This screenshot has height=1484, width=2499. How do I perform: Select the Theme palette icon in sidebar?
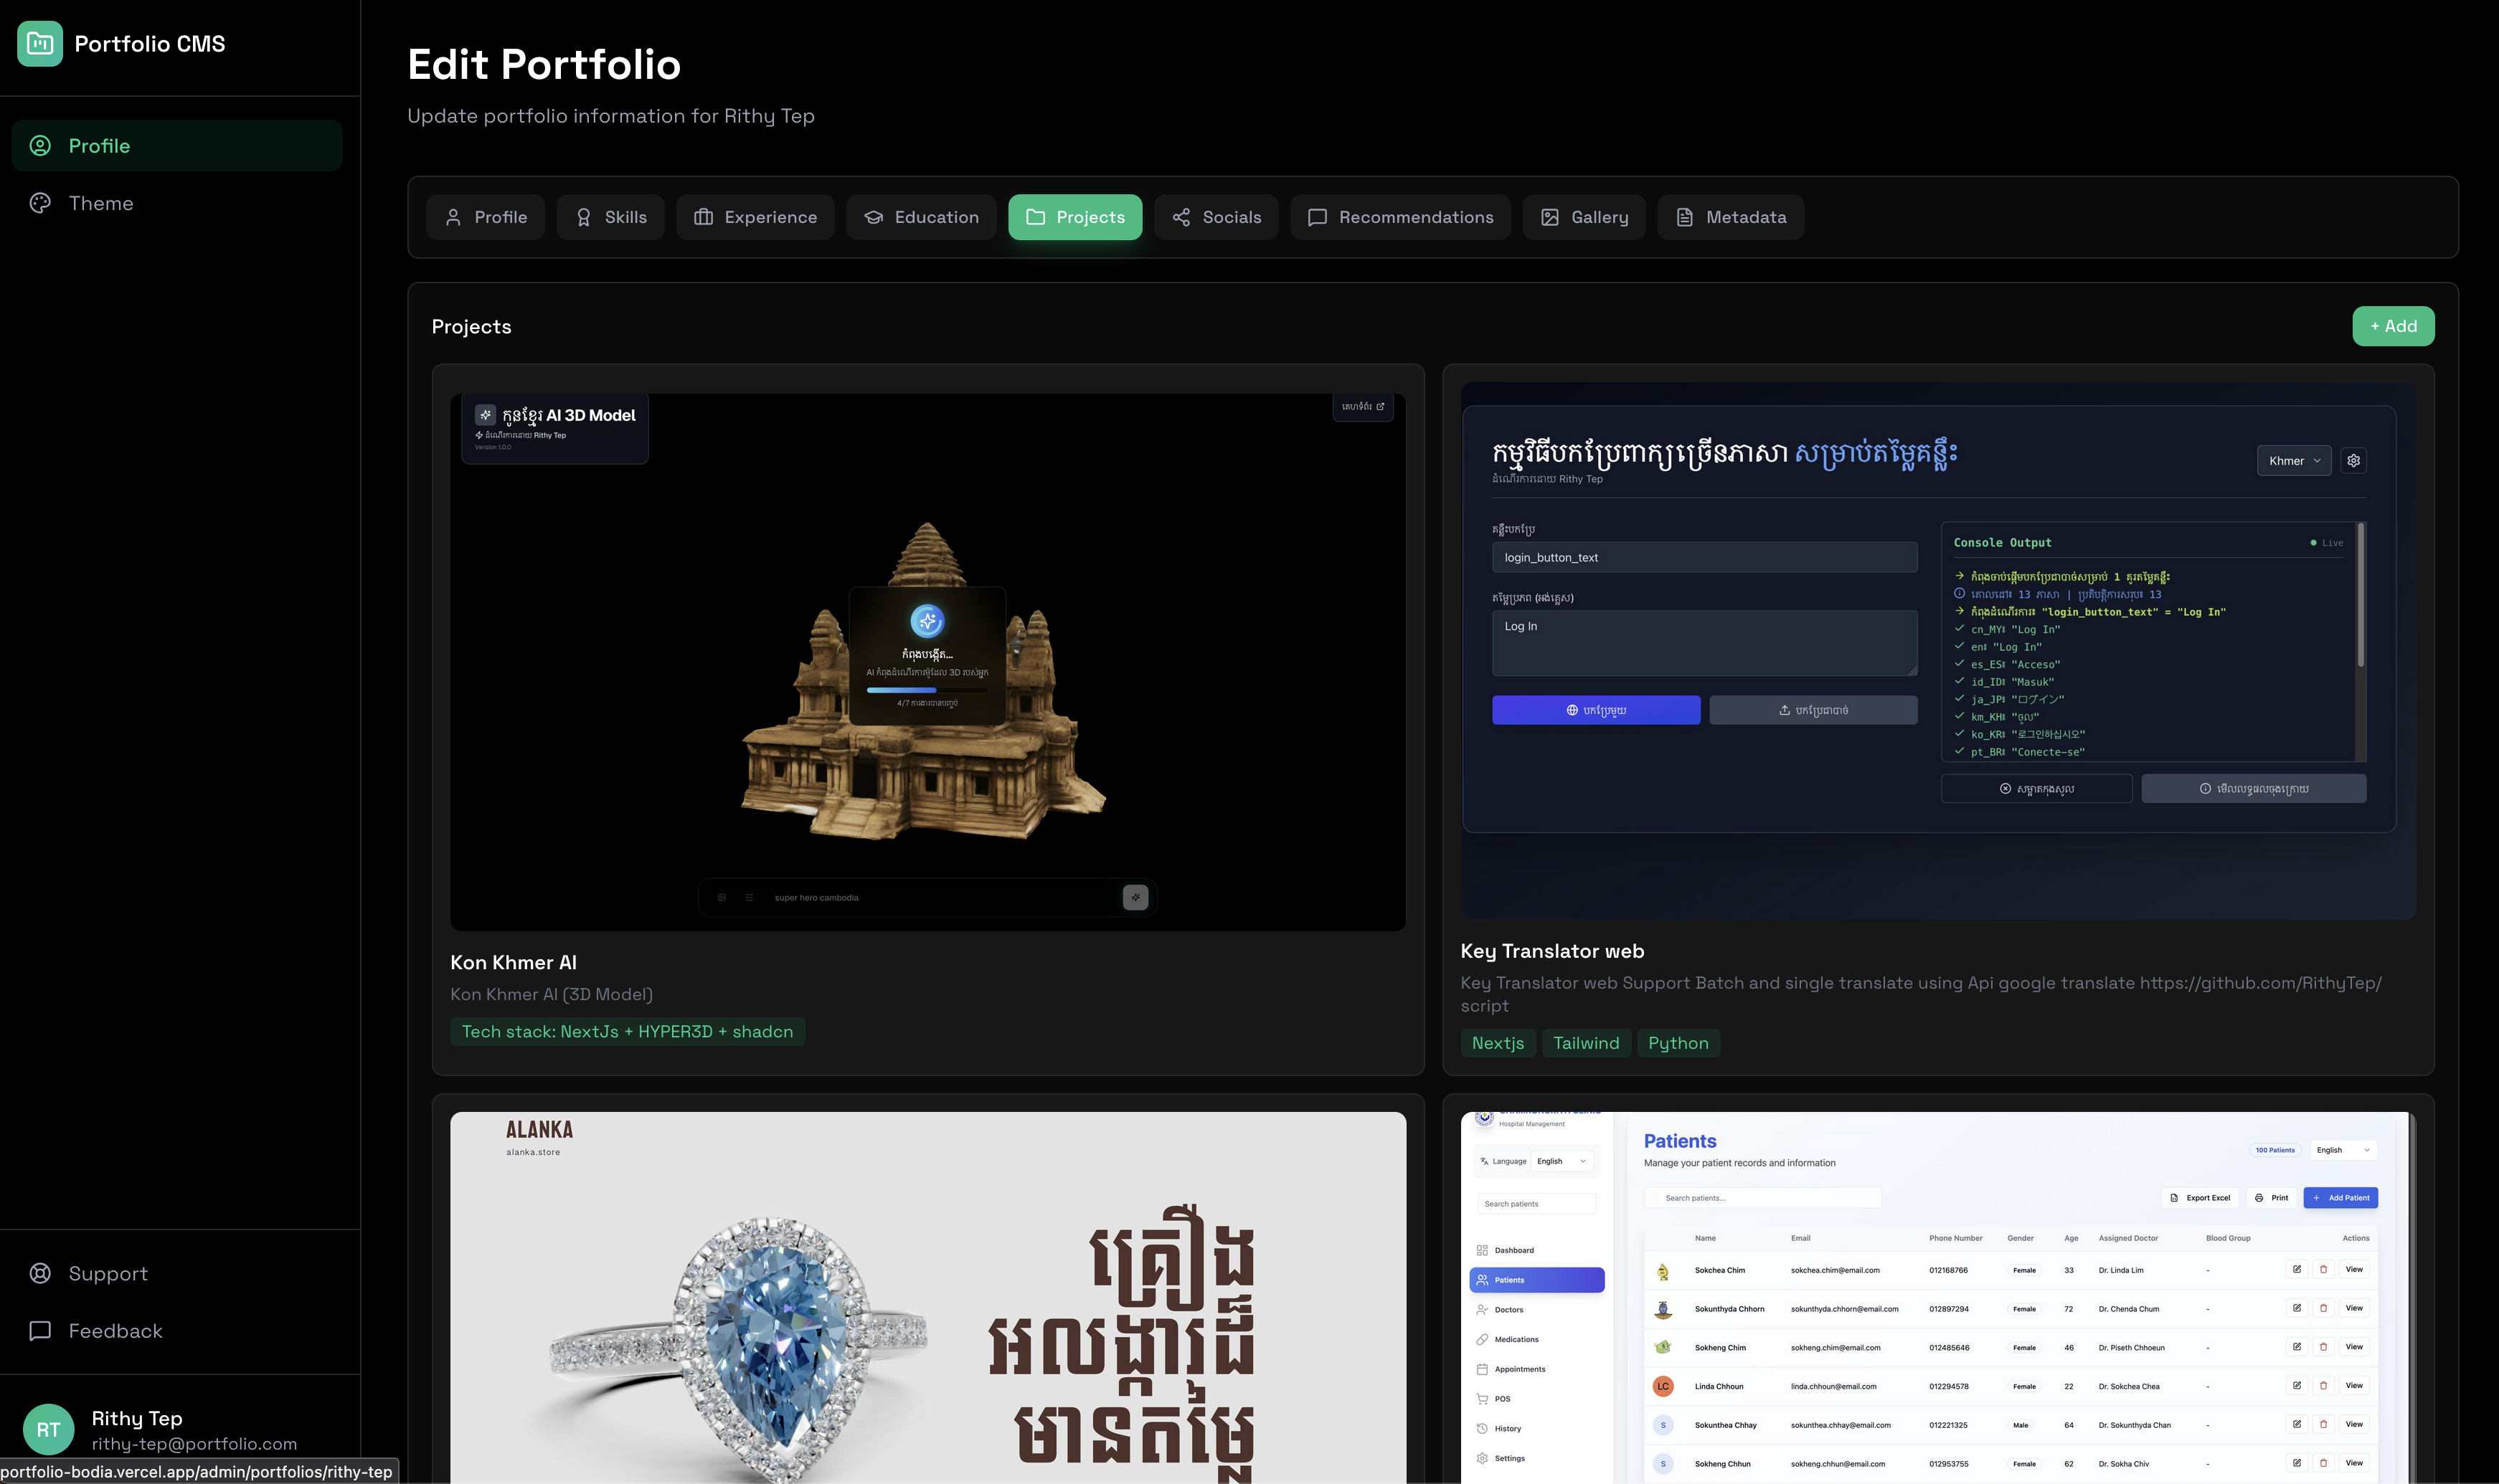pyautogui.click(x=40, y=203)
